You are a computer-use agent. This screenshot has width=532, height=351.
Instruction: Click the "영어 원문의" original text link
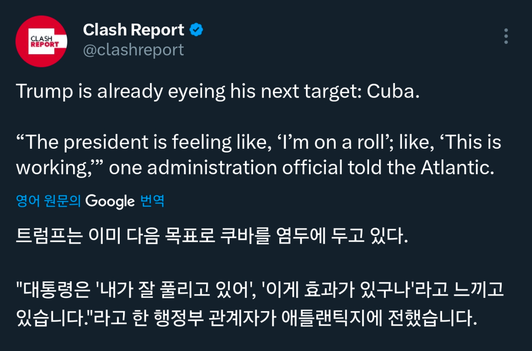click(48, 201)
